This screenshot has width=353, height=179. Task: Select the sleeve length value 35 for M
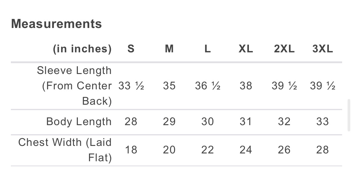(169, 86)
